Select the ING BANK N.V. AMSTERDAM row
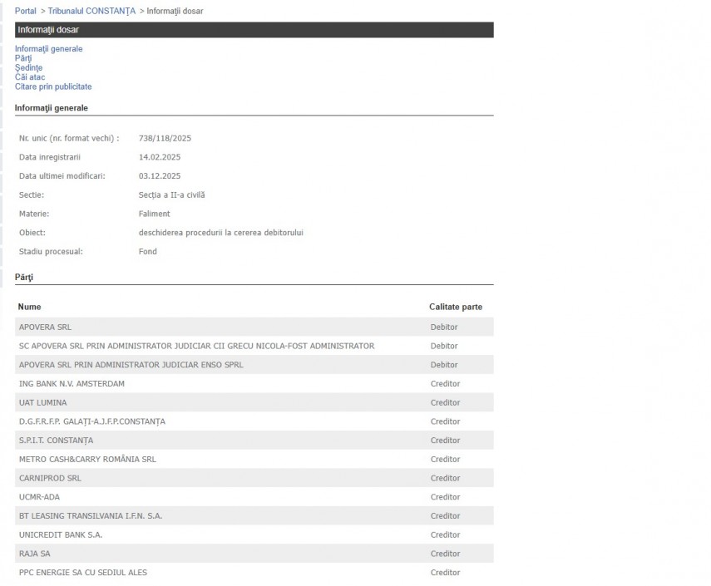711x586 pixels. (70, 384)
